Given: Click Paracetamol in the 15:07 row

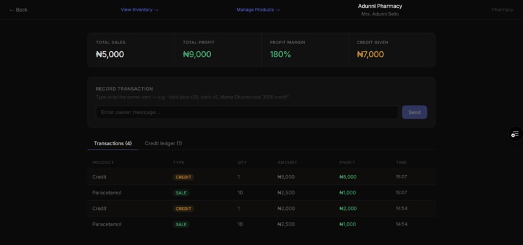Looking at the screenshot, I should click(106, 192).
